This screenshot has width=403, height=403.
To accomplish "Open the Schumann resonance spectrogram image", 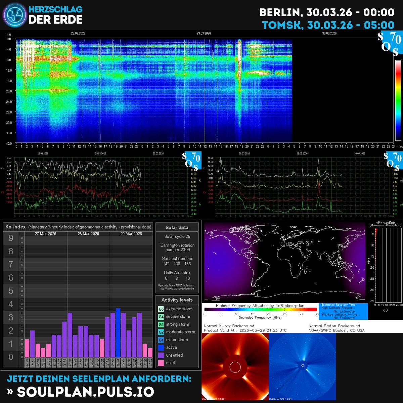I will coord(154,90).
